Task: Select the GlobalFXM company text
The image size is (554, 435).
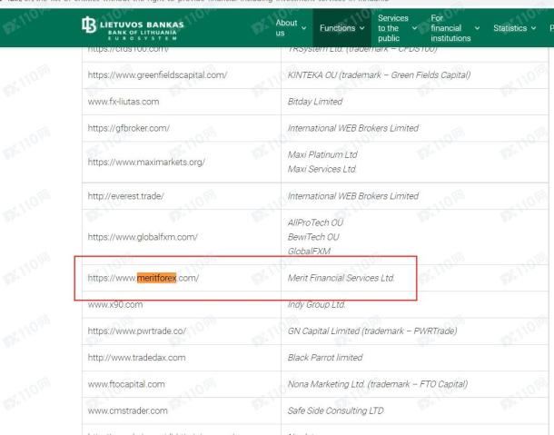Action: [x=309, y=252]
